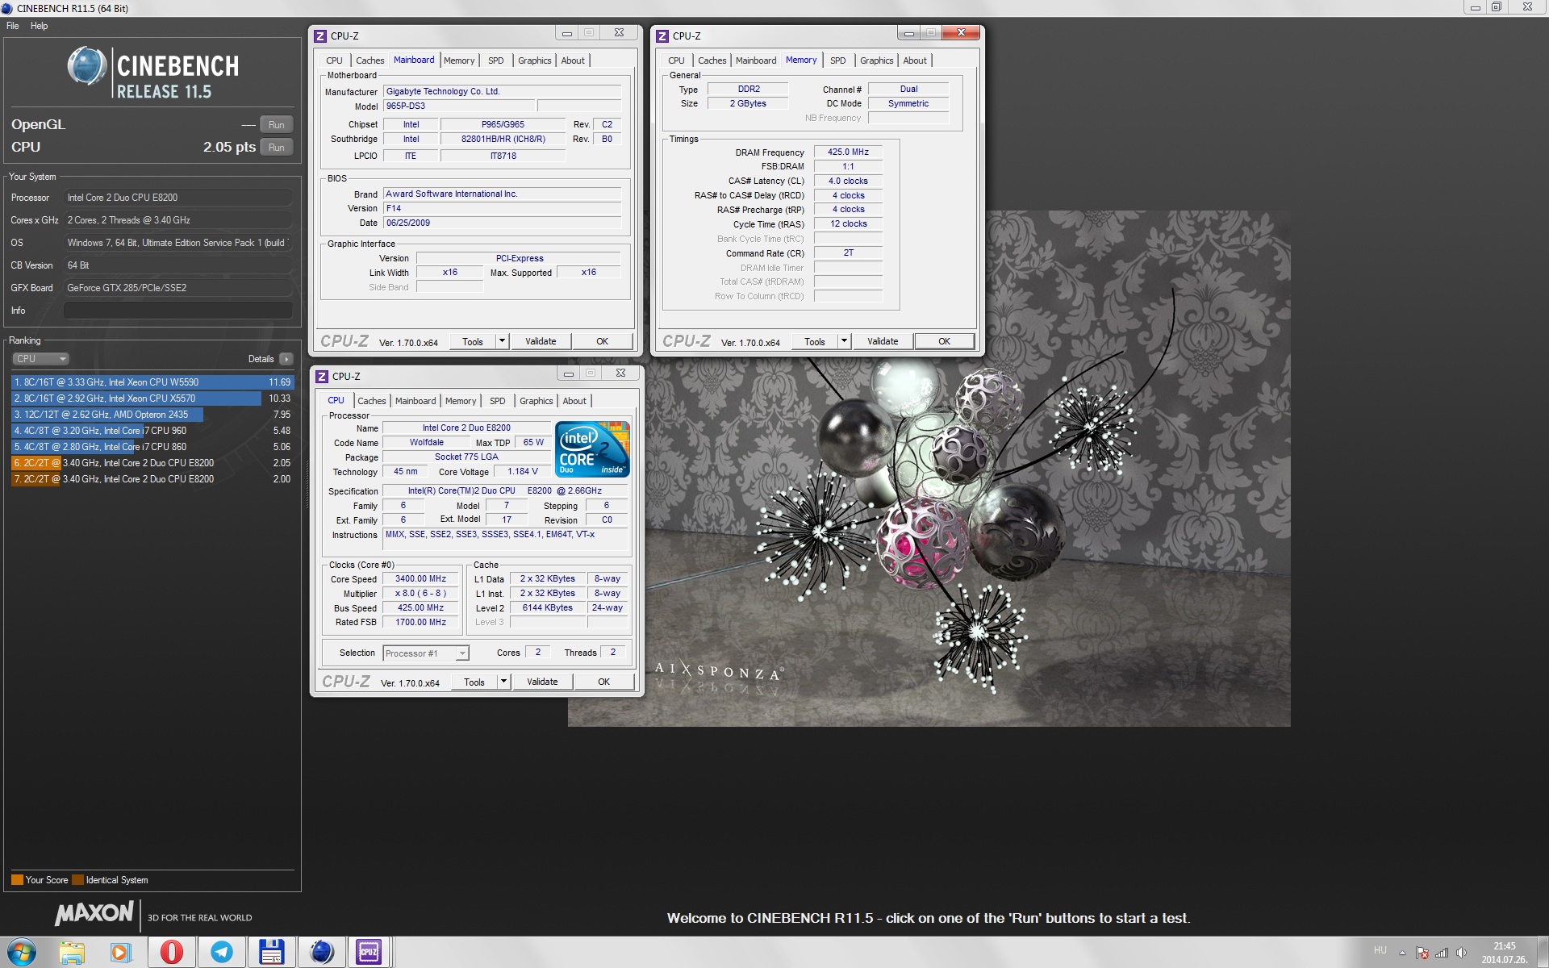Open Memory tab in Mainboard CPU-Z window

pyautogui.click(x=459, y=60)
